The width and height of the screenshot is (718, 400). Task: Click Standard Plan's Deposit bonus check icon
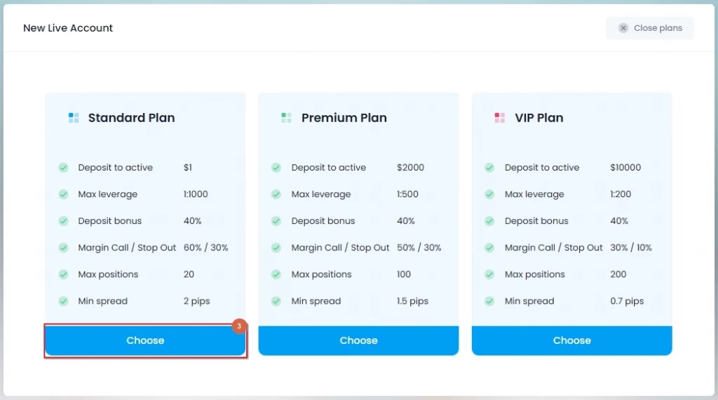tap(63, 221)
